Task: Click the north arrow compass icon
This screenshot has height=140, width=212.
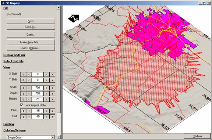Action: (74, 18)
